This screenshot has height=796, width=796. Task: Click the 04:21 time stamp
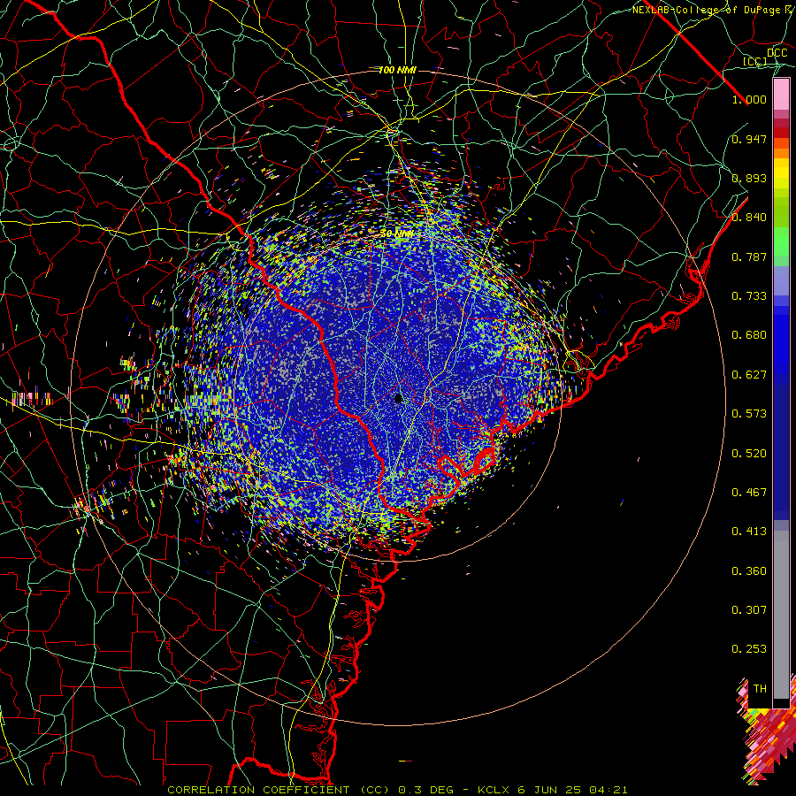[x=608, y=790]
